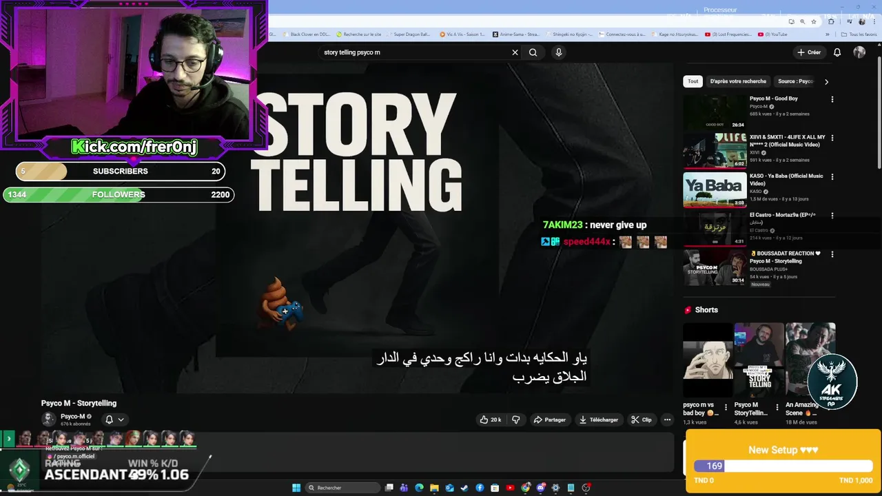Open the Black Clover en DDL bookmark
Image resolution: width=882 pixels, height=496 pixels.
coord(308,34)
